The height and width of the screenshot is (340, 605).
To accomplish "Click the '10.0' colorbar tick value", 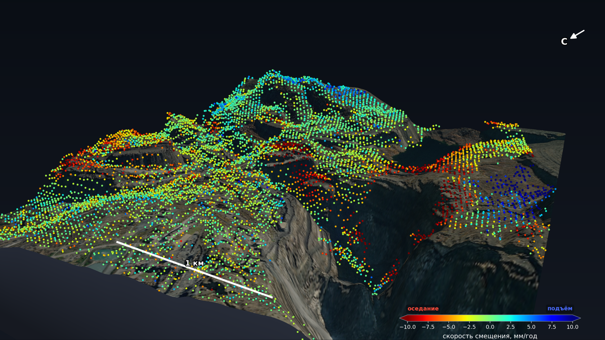I will (x=572, y=327).
